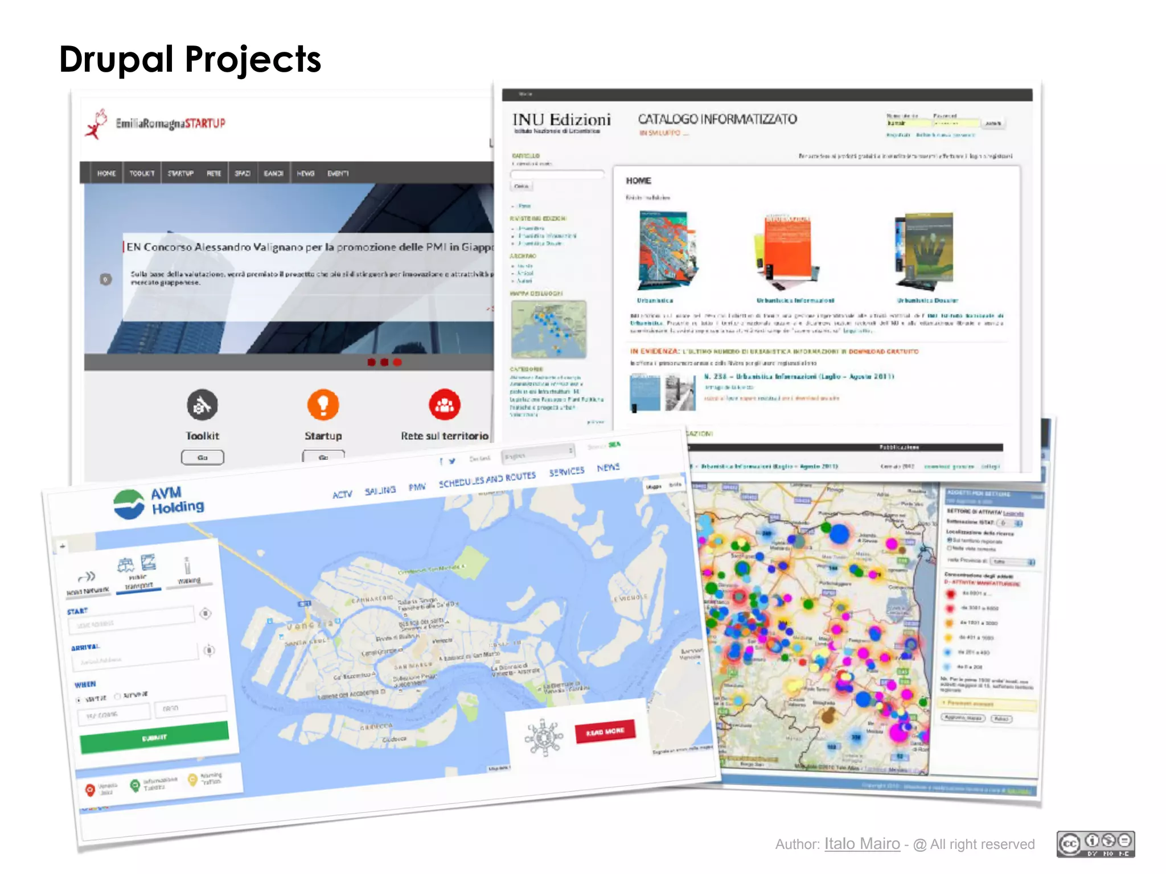
Task: Open SCHEDULES AND ROUTES menu item
Action: click(487, 480)
